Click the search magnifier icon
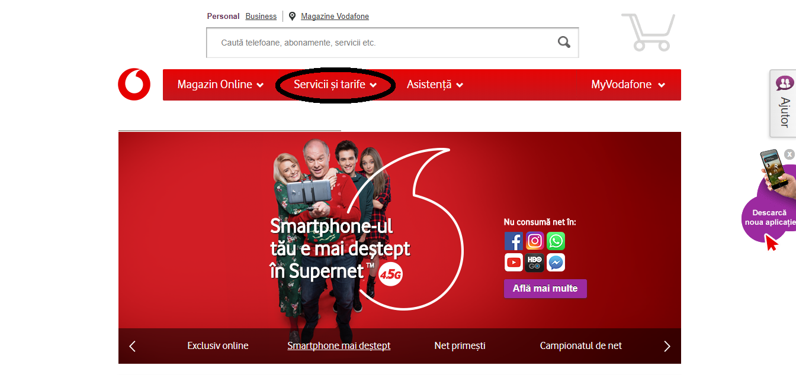Screen dimensions: 796x375 564,42
